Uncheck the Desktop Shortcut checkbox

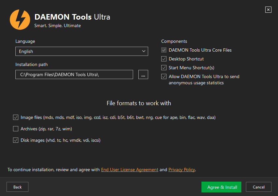164,59
